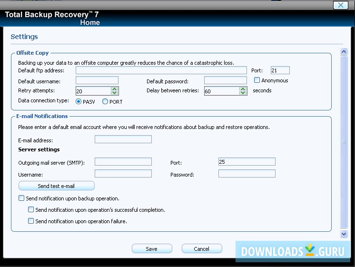Image resolution: width=355 pixels, height=267 pixels.
Task: Click the Data connection type label
Action: point(43,100)
